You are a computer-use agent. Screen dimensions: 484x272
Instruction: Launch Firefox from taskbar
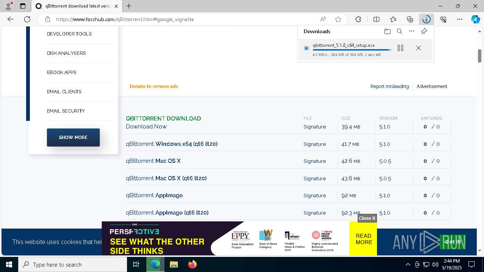pos(192,264)
